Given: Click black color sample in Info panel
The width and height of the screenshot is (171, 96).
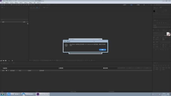Looking at the screenshot, I should coord(154,11).
